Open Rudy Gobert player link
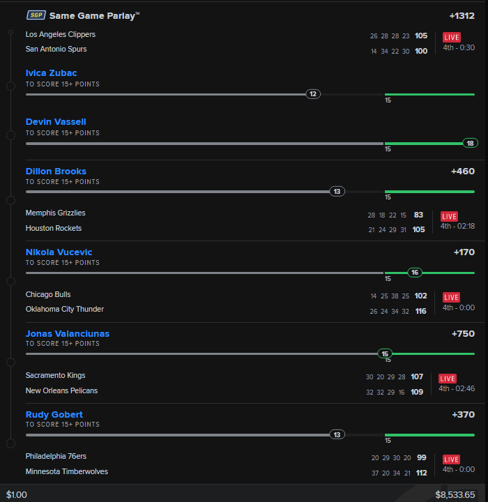The width and height of the screenshot is (488, 502). point(54,415)
